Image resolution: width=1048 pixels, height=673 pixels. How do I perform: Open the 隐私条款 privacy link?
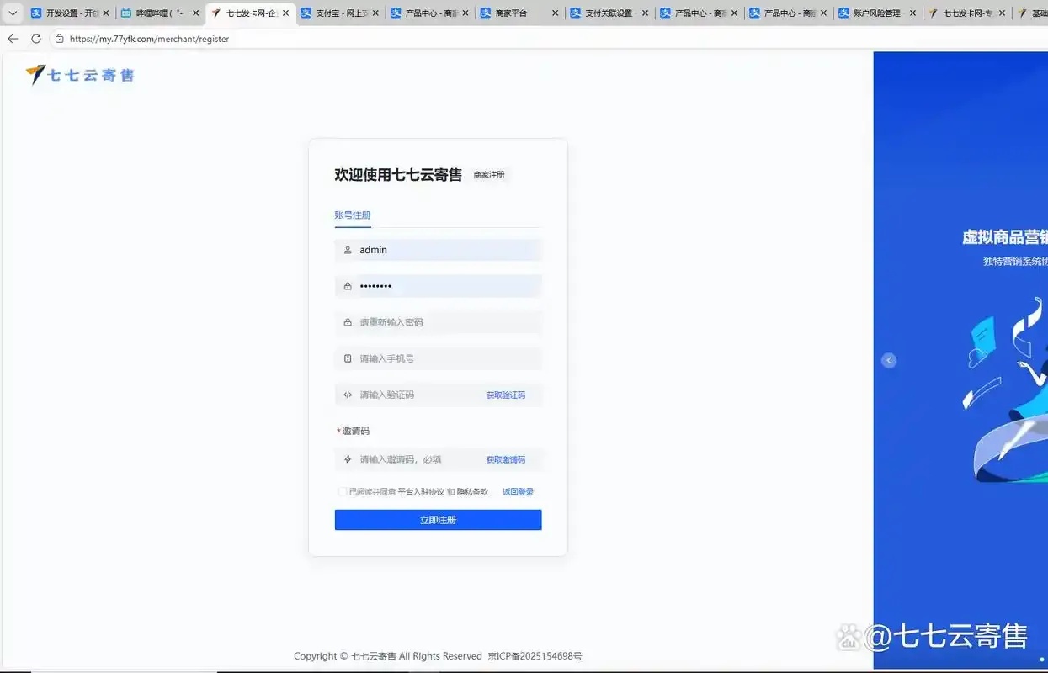[472, 492]
